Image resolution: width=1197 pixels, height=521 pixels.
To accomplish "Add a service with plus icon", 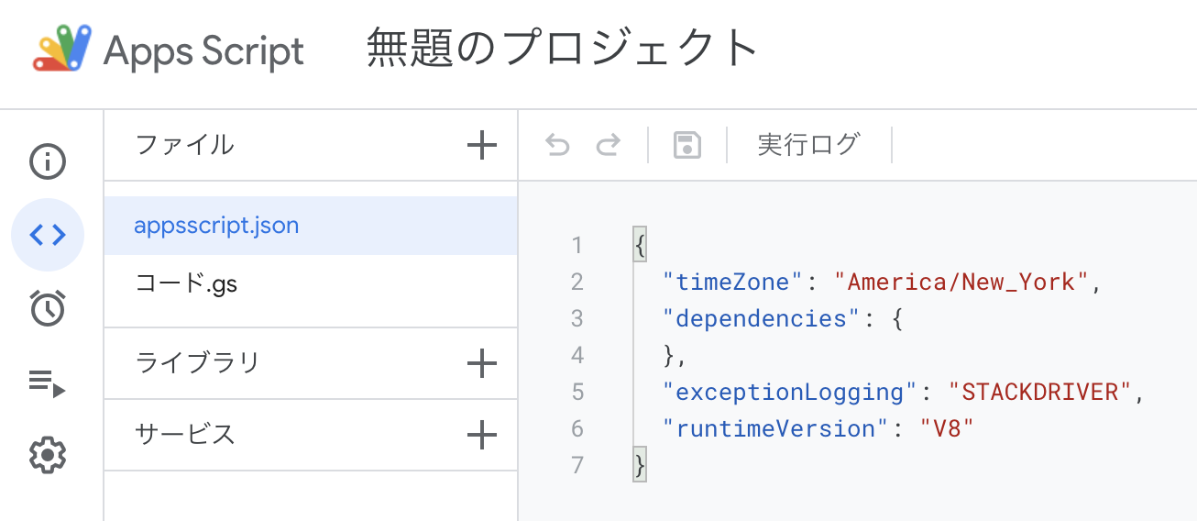I will coord(481,435).
